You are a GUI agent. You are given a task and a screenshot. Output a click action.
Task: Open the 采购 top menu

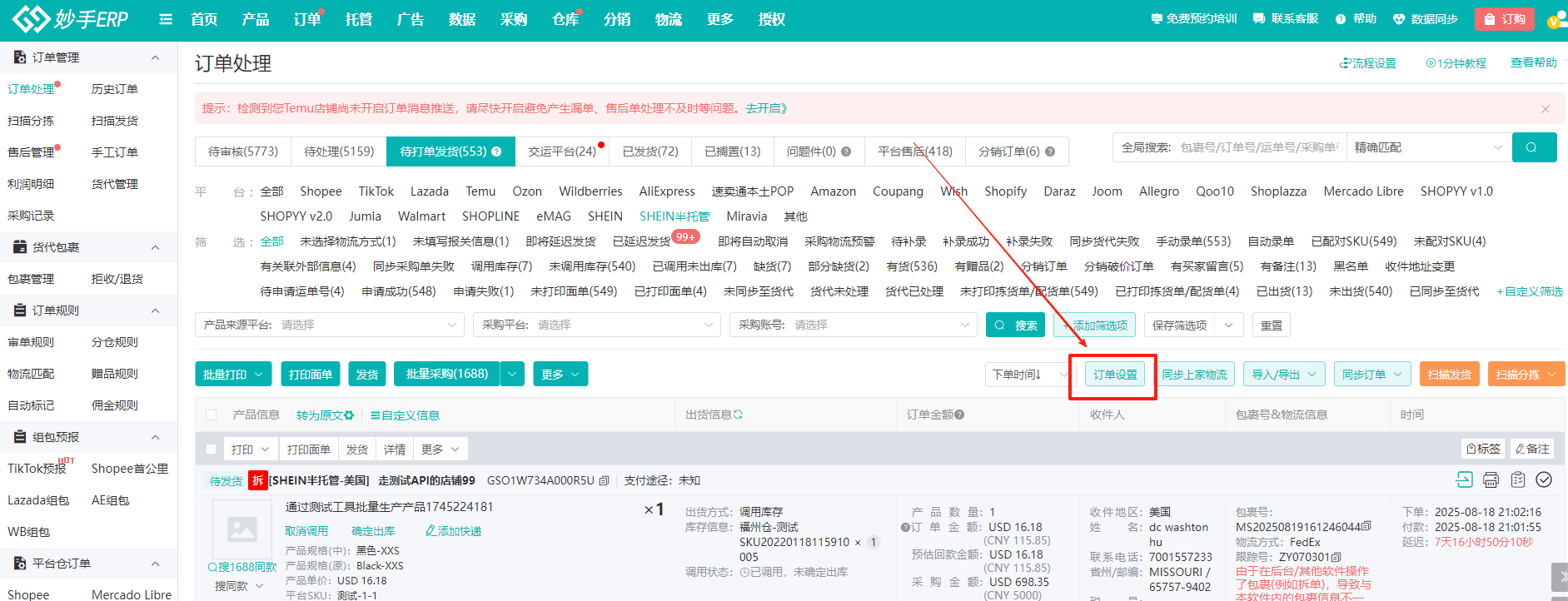coord(514,19)
